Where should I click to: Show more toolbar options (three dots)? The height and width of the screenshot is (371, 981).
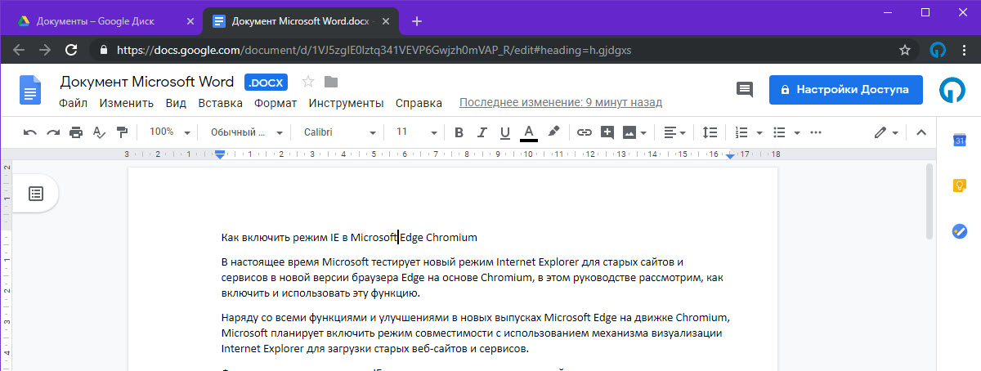click(815, 132)
